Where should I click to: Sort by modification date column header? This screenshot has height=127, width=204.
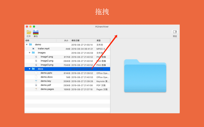pos(83,41)
